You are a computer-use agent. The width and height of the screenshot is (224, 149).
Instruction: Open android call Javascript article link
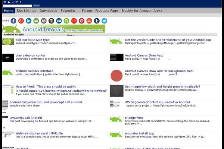[46, 102]
